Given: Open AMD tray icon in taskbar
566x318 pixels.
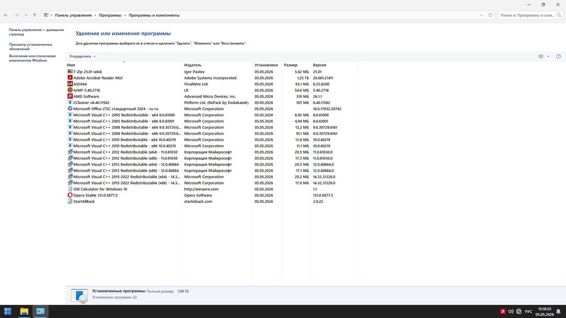Looking at the screenshot, I should pos(503,312).
